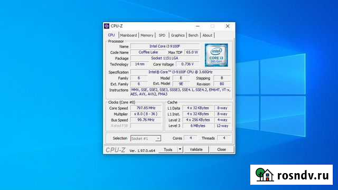Click the Technology value 14 nm
Image resolution: width=338 pixels, height=190 pixels.
(x=139, y=64)
